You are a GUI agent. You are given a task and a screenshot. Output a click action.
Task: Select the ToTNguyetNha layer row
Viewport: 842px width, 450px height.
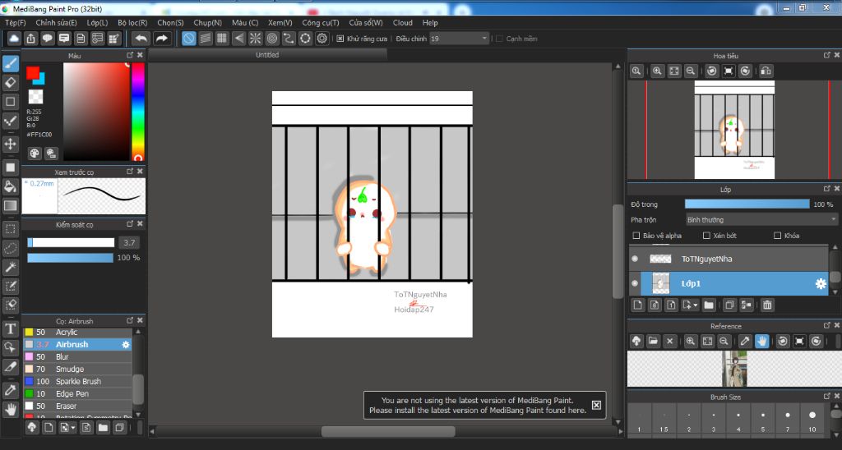click(729, 259)
